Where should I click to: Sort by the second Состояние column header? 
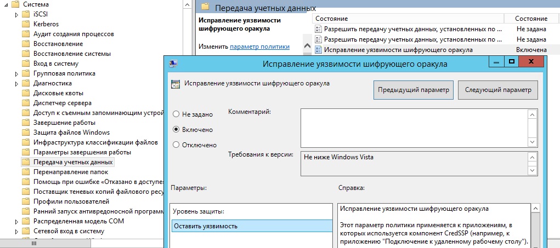pos(531,19)
